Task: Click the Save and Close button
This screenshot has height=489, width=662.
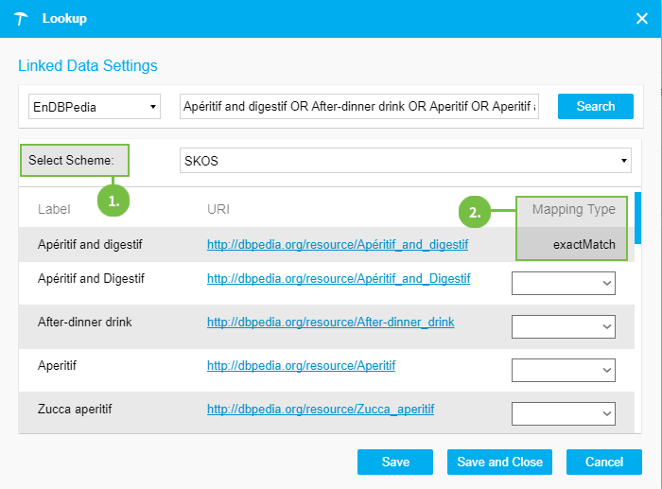Action: tap(499, 462)
